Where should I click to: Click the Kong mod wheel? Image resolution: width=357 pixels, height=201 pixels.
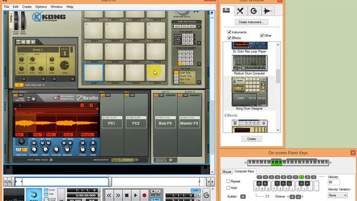(x=23, y=21)
